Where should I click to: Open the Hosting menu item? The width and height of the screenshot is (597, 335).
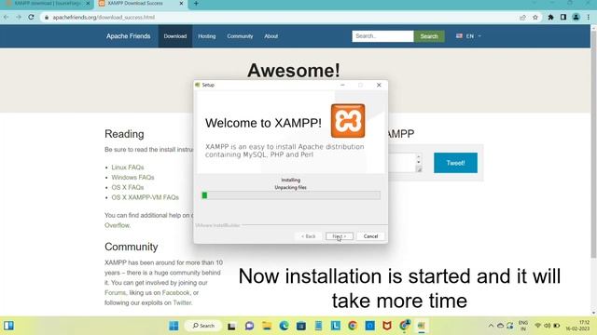207,36
